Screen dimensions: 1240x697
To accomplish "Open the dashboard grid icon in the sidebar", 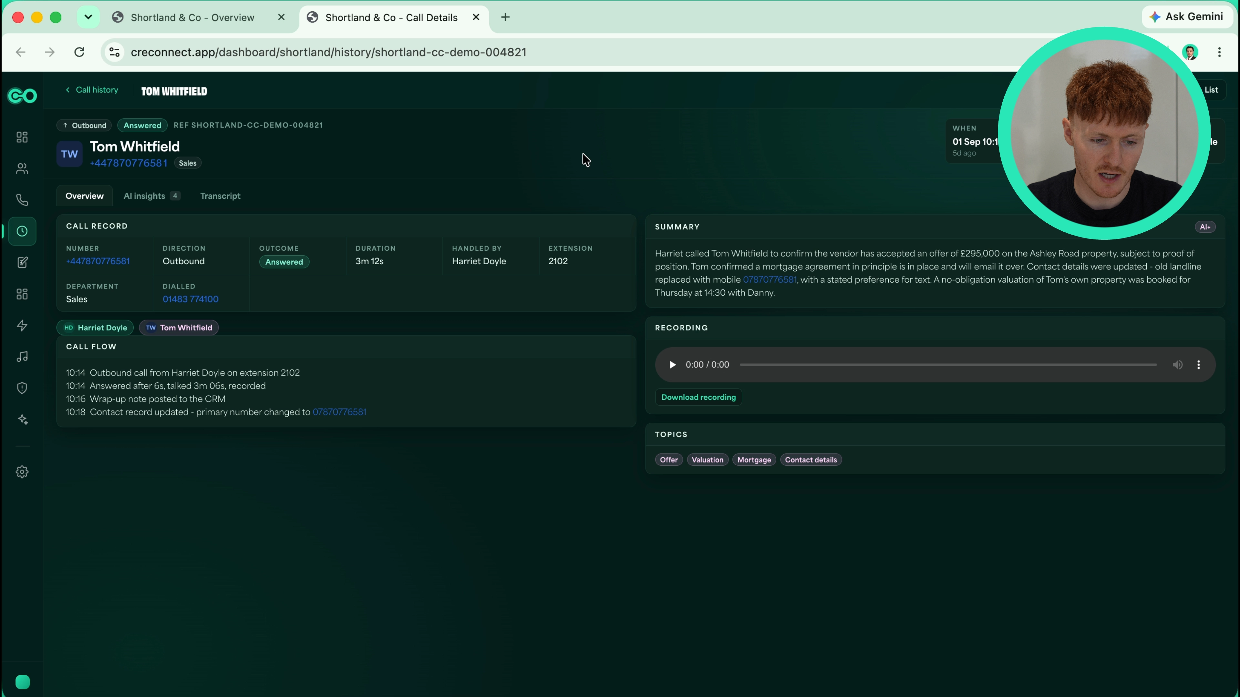I will click(x=22, y=137).
